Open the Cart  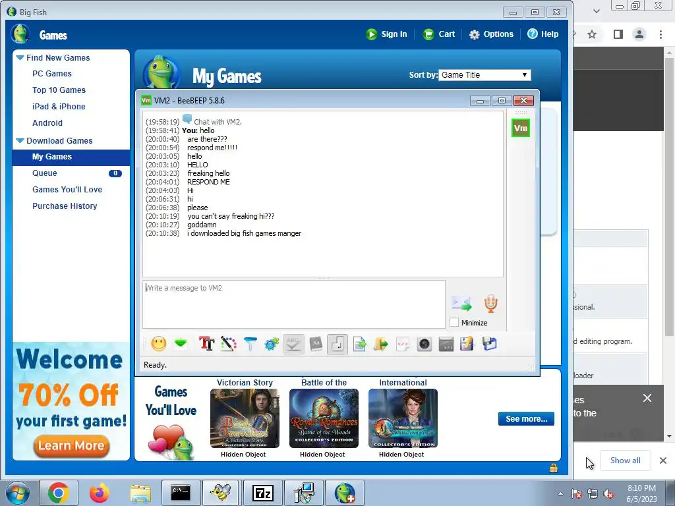[x=438, y=34]
